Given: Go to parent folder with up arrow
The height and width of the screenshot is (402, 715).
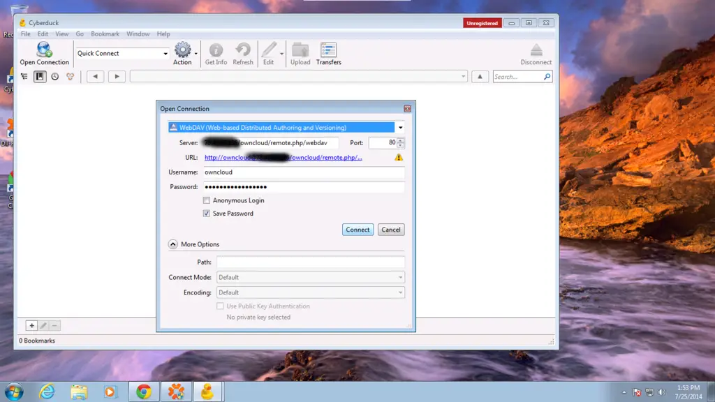Looking at the screenshot, I should pyautogui.click(x=480, y=77).
